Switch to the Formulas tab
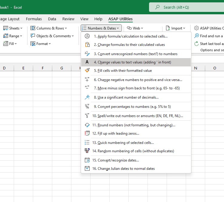 [34, 19]
